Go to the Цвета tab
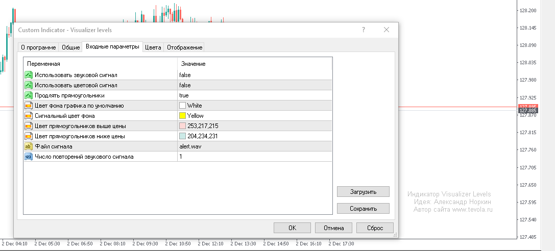The height and width of the screenshot is (251, 555). pyautogui.click(x=153, y=47)
